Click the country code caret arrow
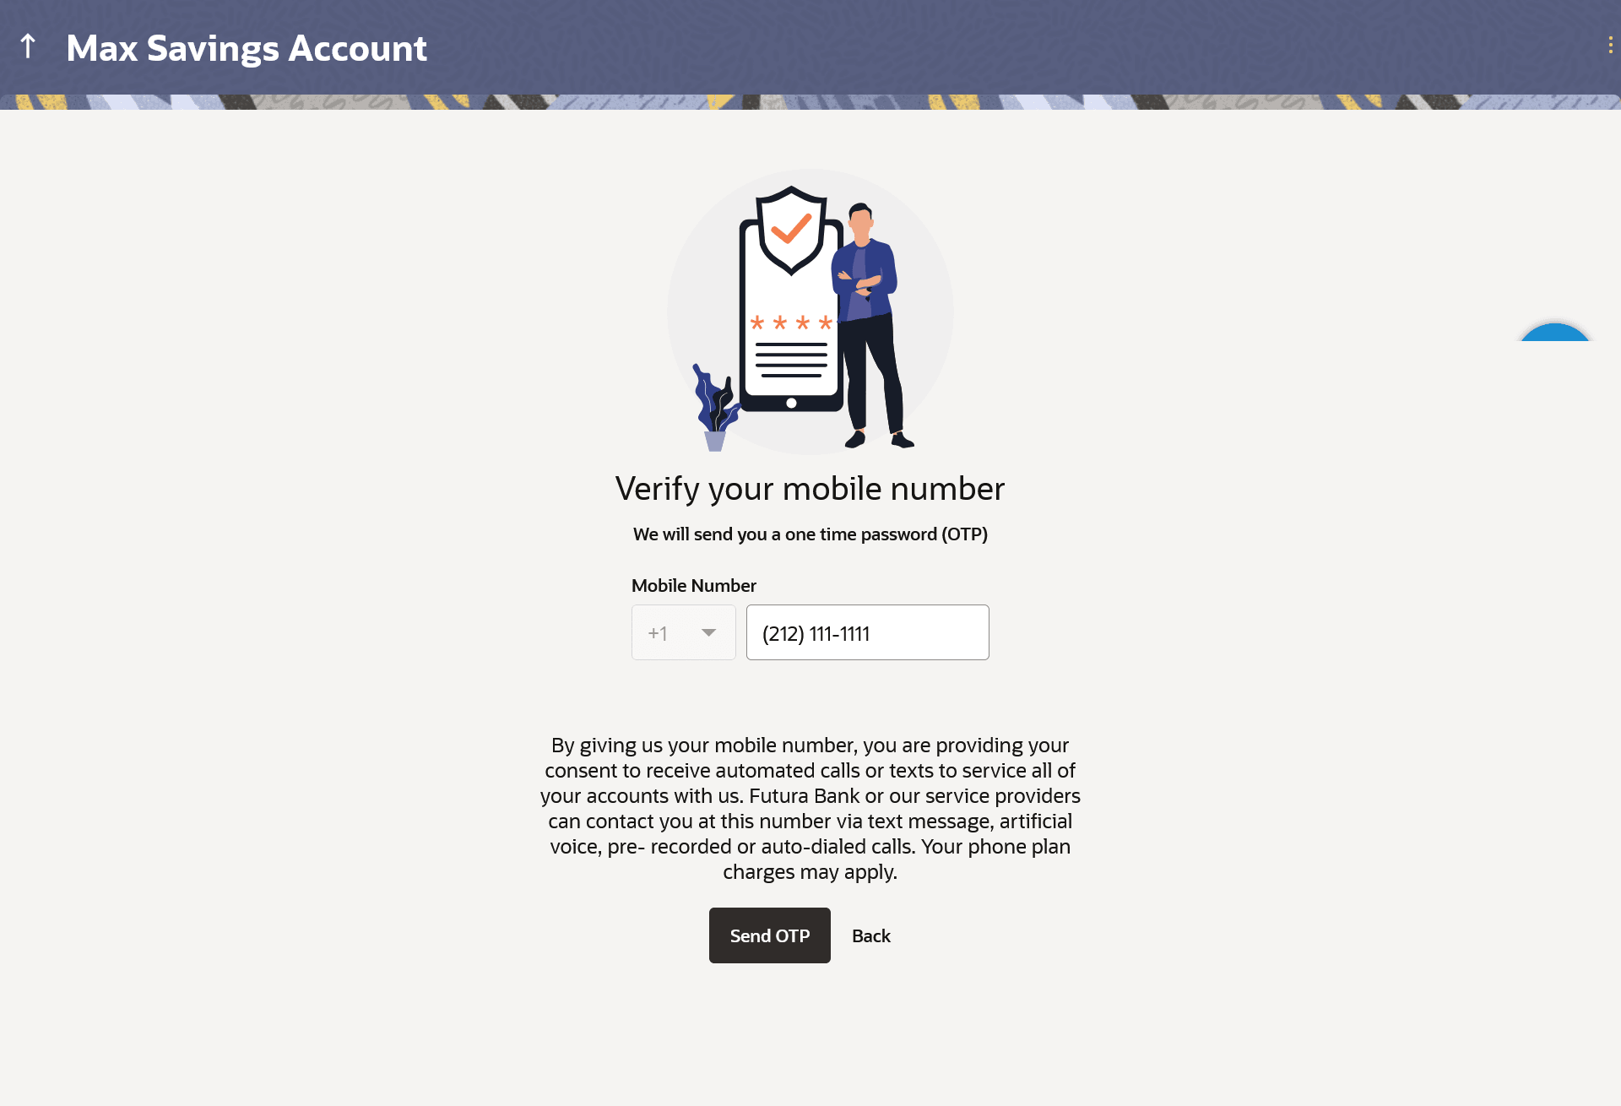The height and width of the screenshot is (1106, 1621). tap(709, 632)
